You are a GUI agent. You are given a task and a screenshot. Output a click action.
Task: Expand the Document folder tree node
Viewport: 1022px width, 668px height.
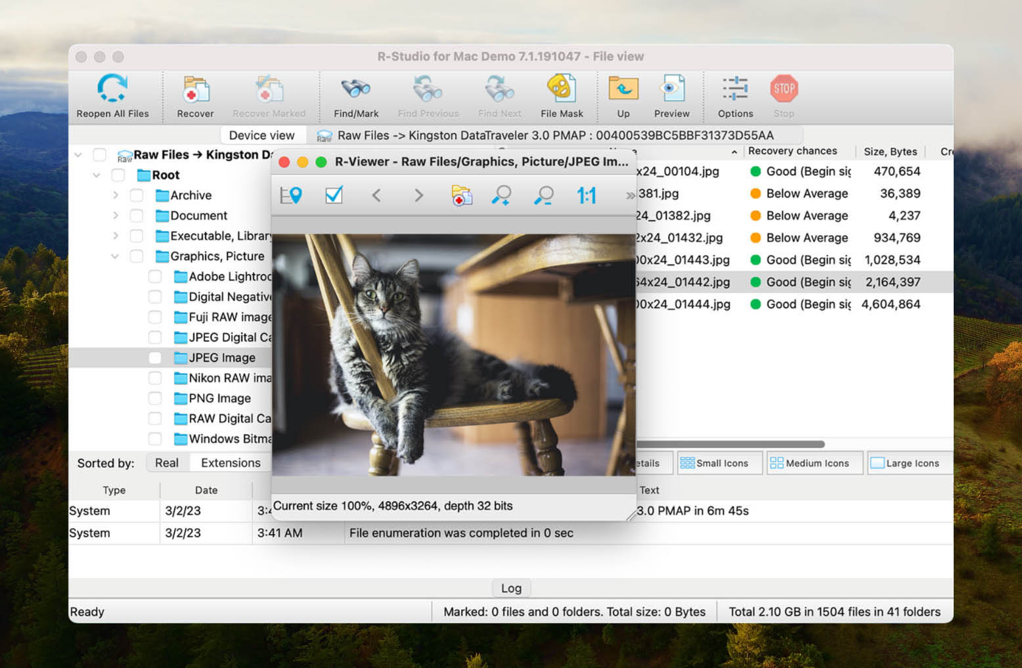point(116,216)
